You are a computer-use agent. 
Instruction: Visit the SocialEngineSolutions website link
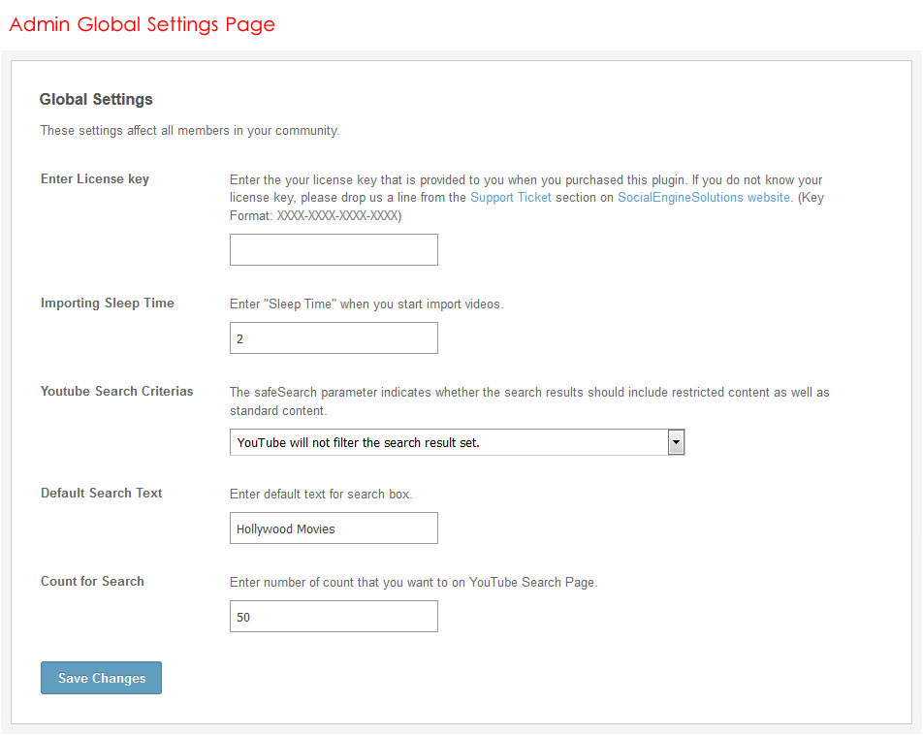[704, 197]
